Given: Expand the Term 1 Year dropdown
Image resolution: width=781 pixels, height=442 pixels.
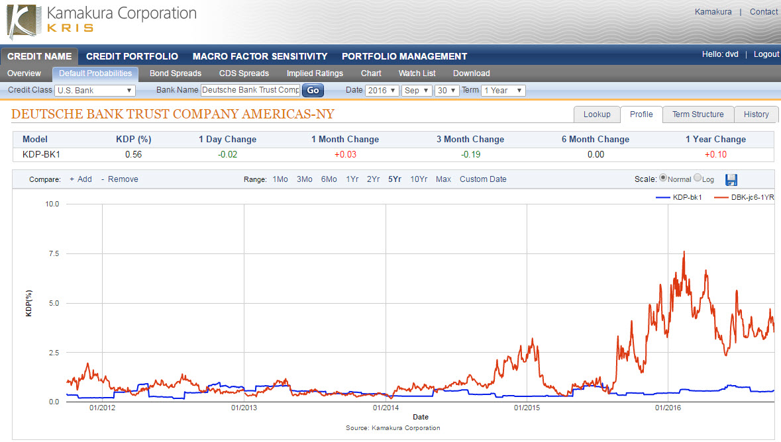Looking at the screenshot, I should click(x=503, y=91).
